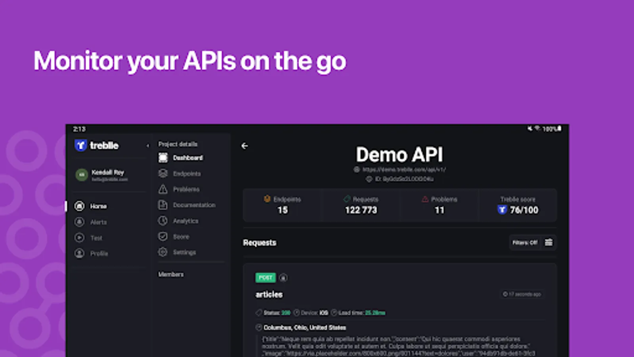The width and height of the screenshot is (634, 357).
Task: Open the Analytics chart icon
Action: (x=163, y=221)
